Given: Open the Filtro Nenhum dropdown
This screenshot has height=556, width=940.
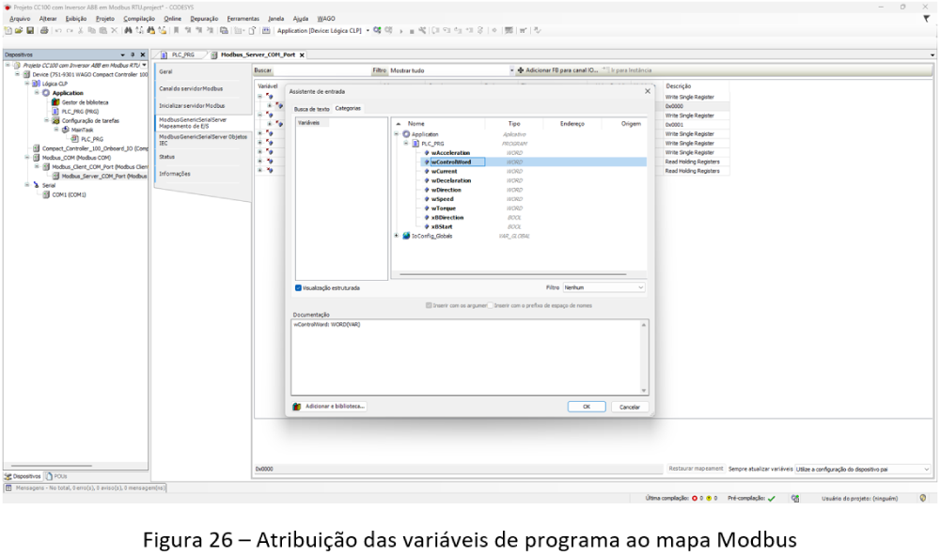Looking at the screenshot, I should [x=603, y=287].
